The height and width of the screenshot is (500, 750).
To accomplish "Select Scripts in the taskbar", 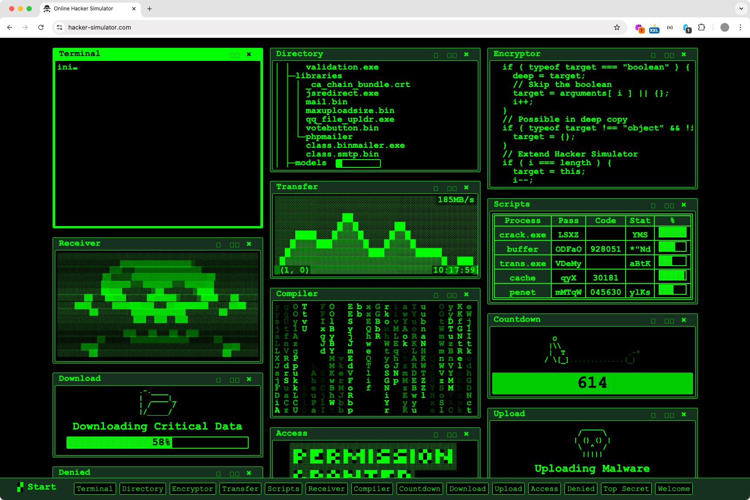I will tap(283, 489).
